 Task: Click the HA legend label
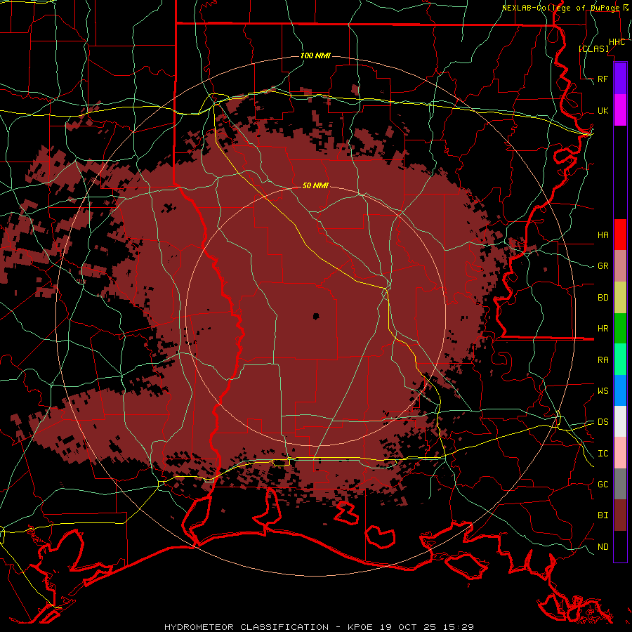[603, 235]
